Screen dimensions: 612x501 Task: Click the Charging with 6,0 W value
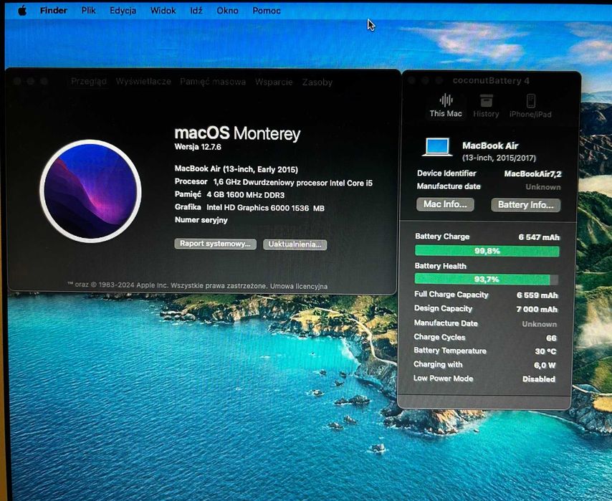[545, 366]
